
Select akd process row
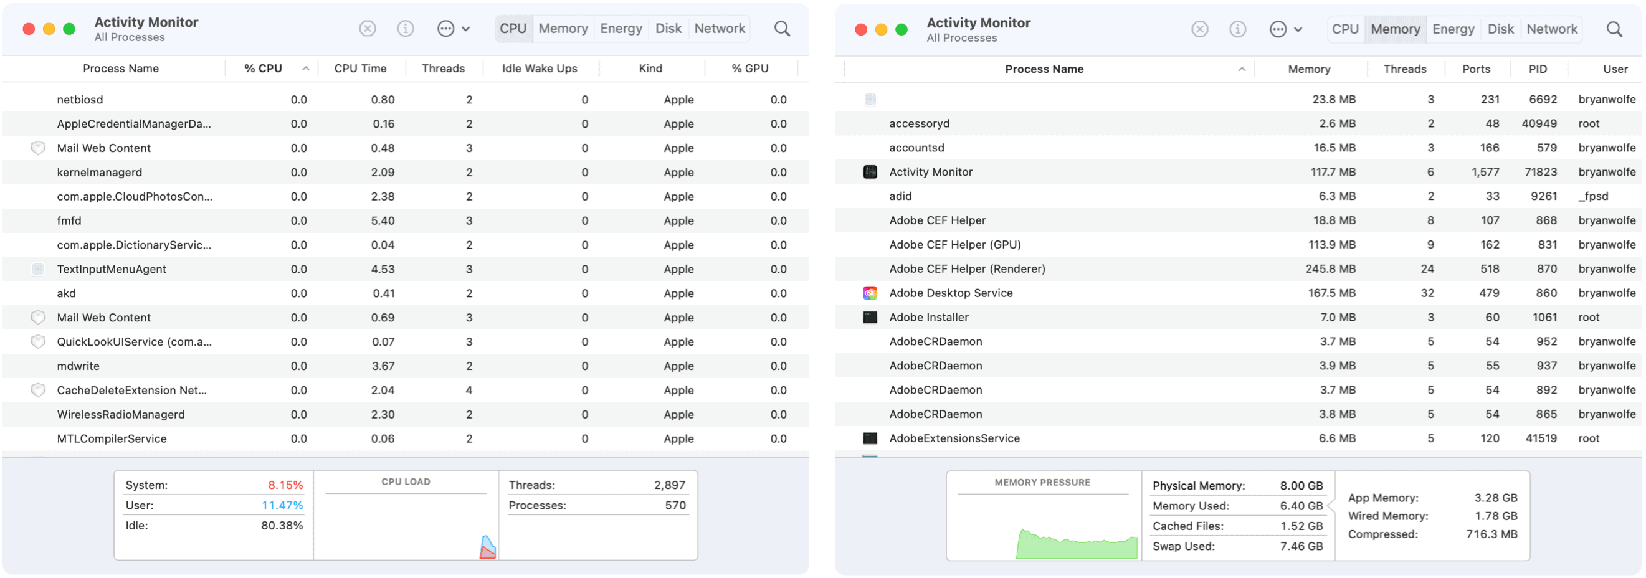pos(406,294)
